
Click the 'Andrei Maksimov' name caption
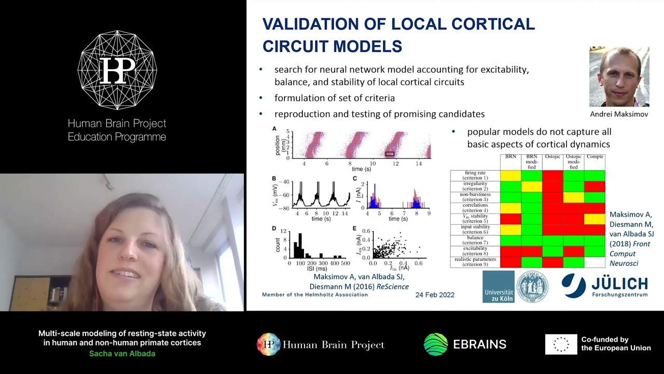click(x=619, y=114)
